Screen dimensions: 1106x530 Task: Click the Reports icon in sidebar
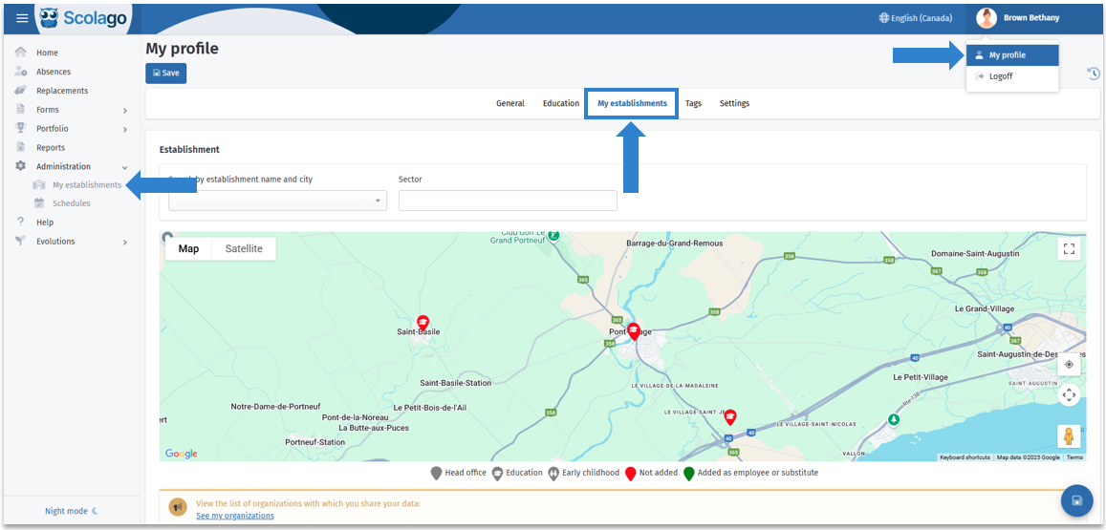20,147
